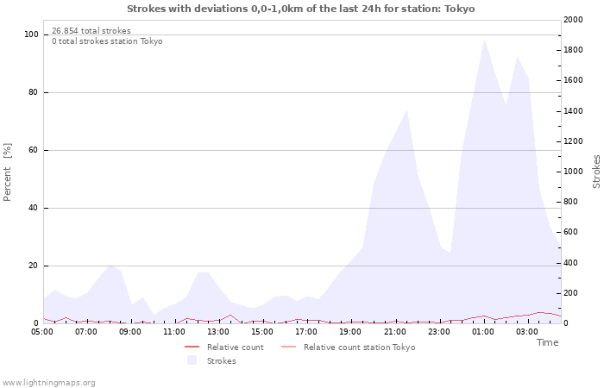Click the Relative count station Tokyo label
The width and height of the screenshot is (604, 388).
coord(359,347)
